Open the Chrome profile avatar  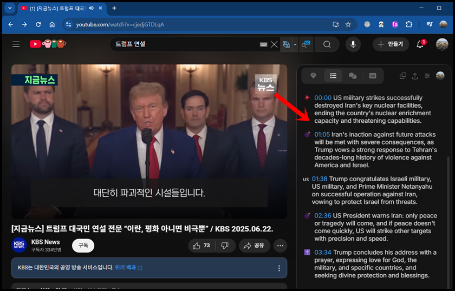click(x=443, y=25)
